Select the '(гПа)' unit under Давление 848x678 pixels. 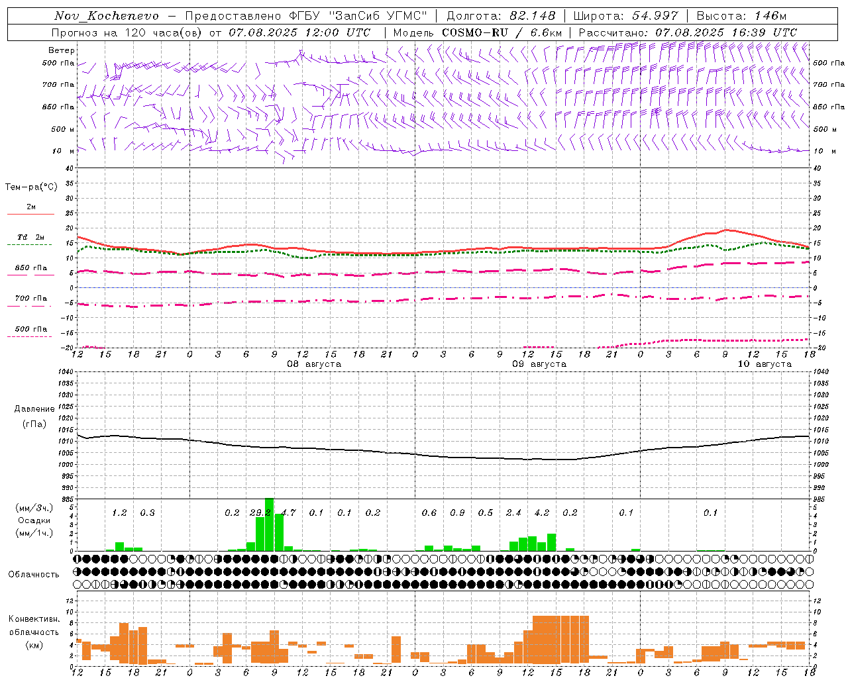(34, 424)
